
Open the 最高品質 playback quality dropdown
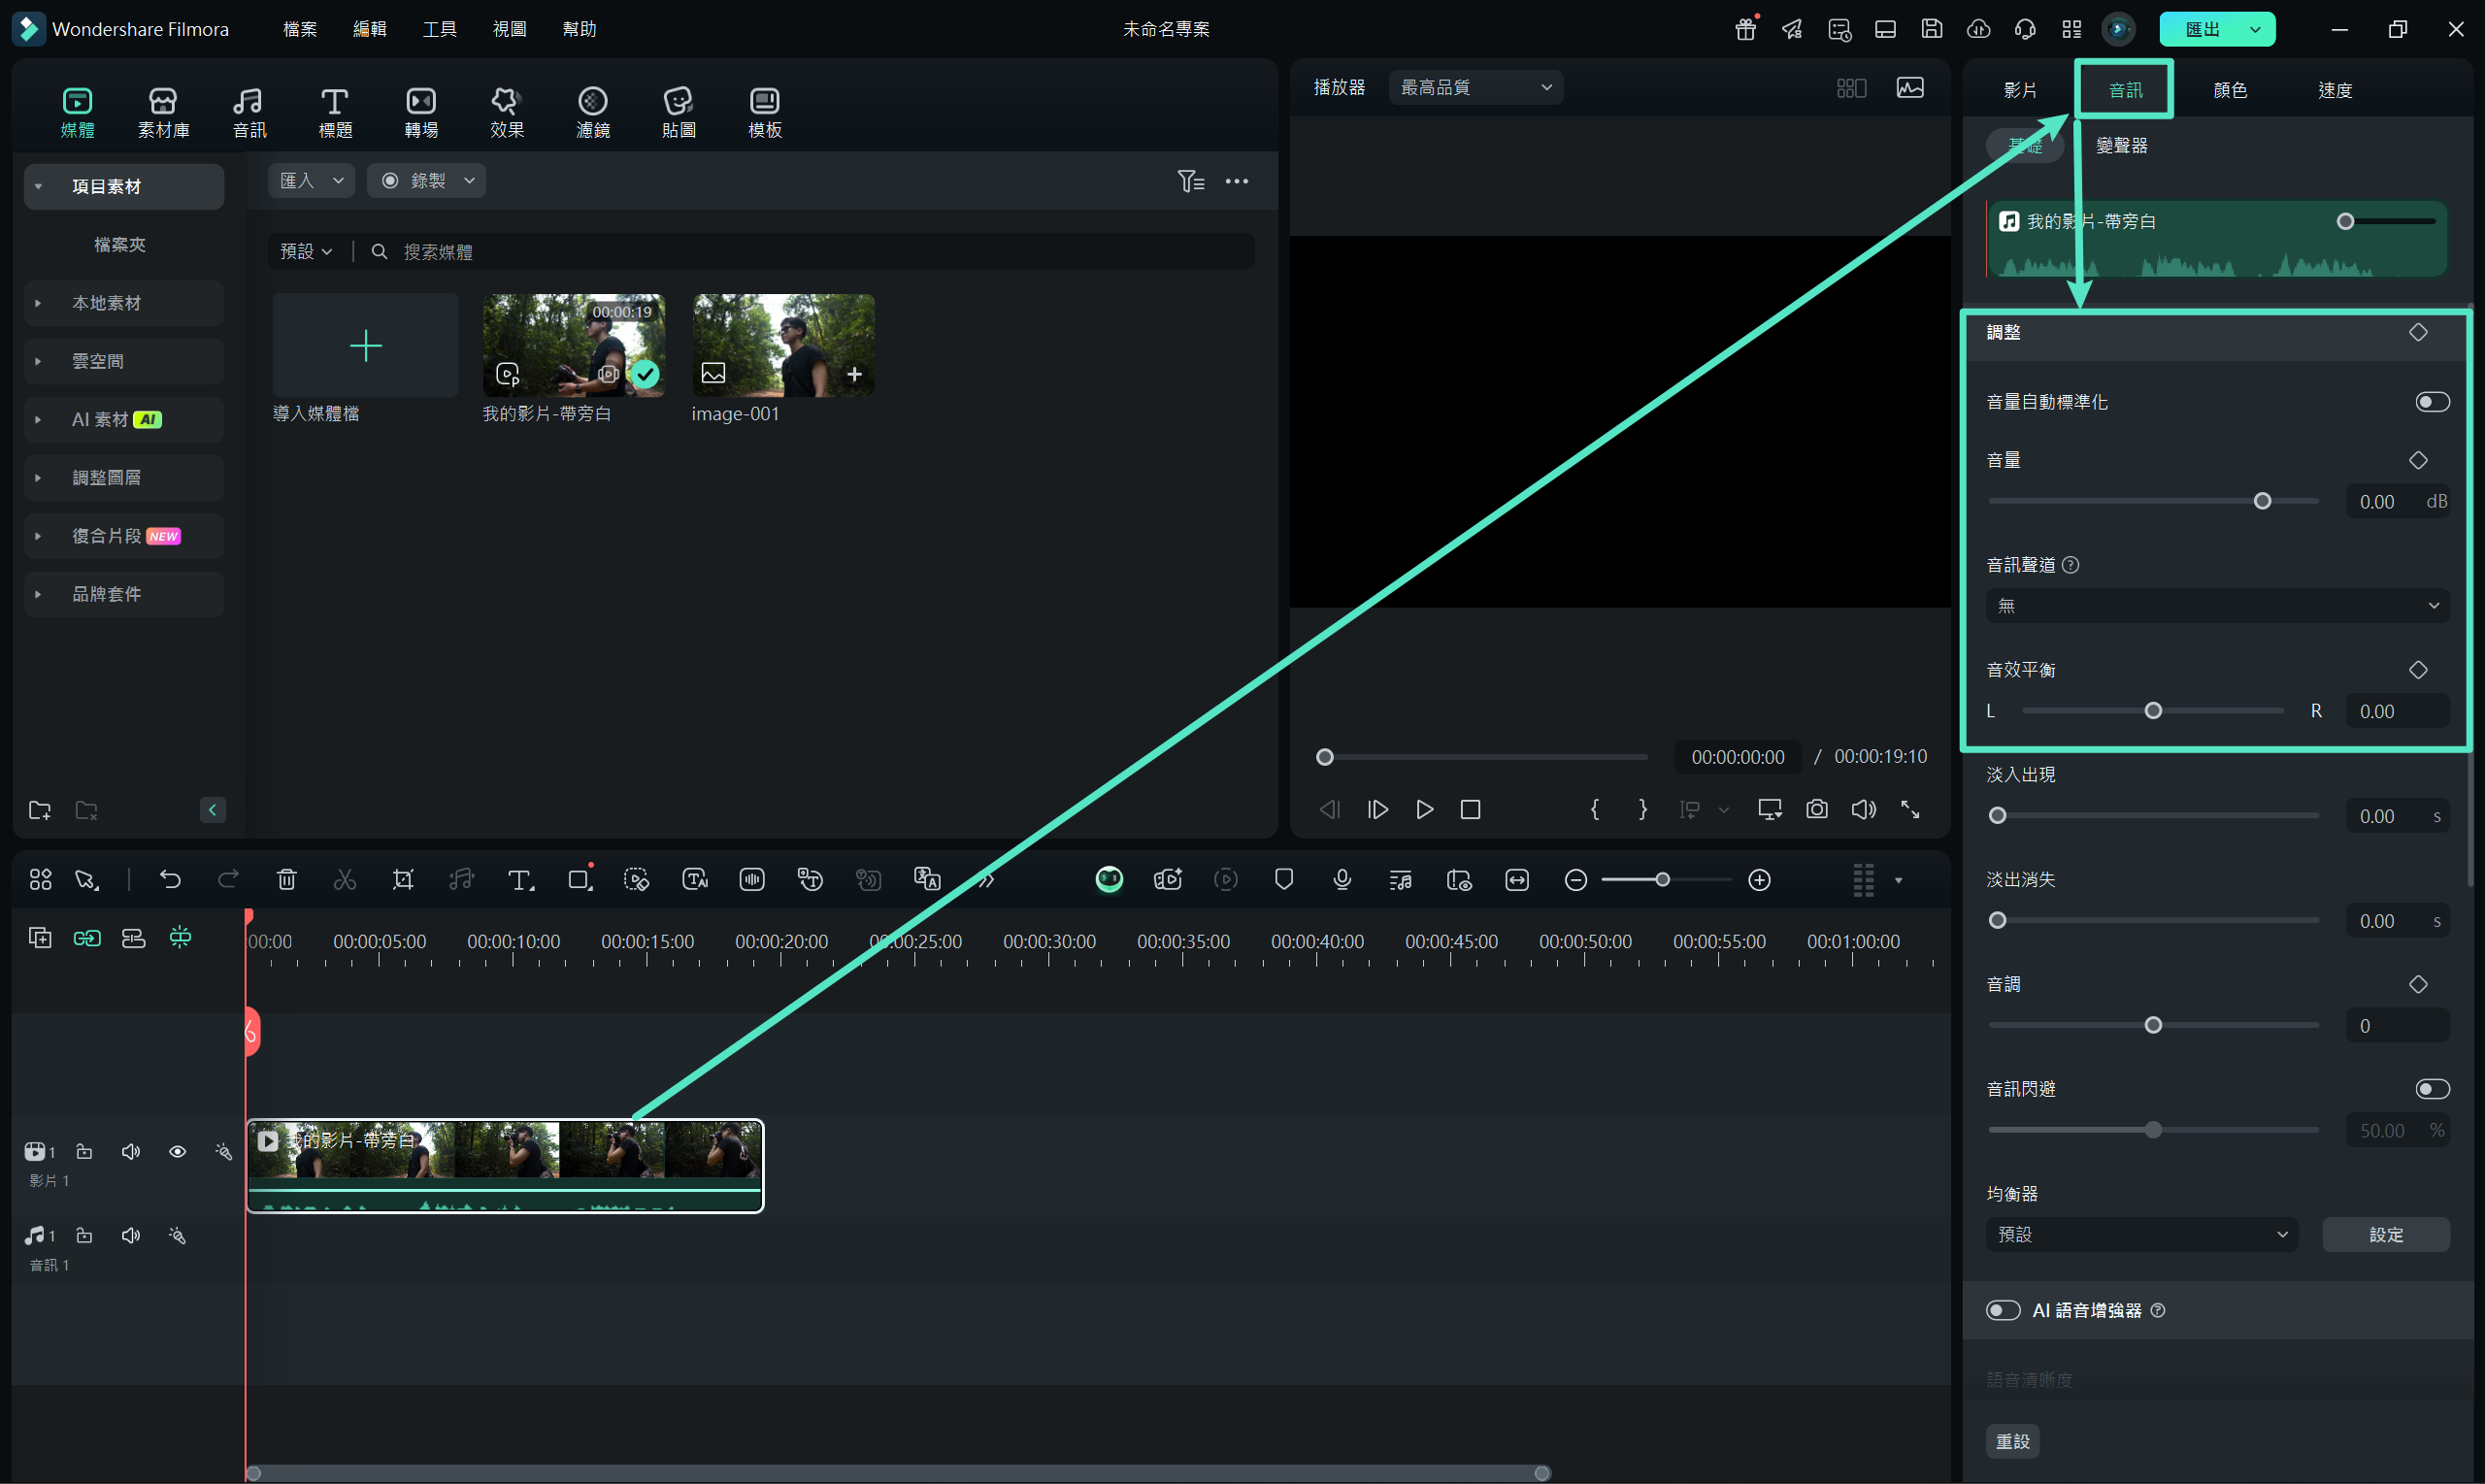(x=1475, y=88)
